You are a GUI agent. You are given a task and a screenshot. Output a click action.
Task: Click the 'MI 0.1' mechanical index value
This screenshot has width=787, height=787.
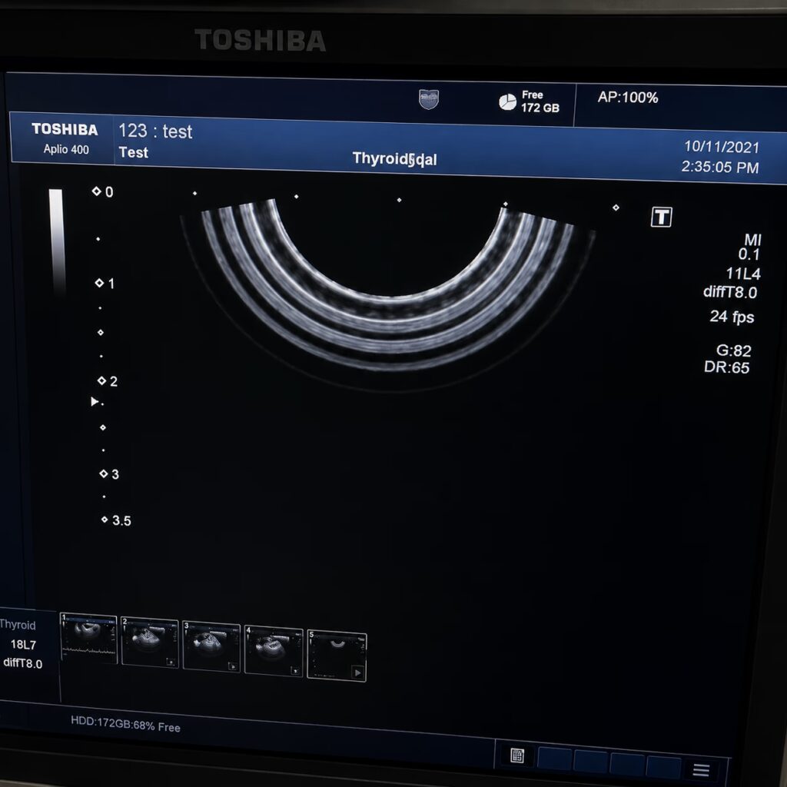(750, 247)
